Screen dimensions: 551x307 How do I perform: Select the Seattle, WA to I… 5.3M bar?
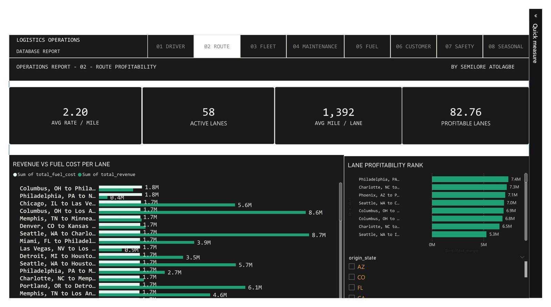point(459,234)
